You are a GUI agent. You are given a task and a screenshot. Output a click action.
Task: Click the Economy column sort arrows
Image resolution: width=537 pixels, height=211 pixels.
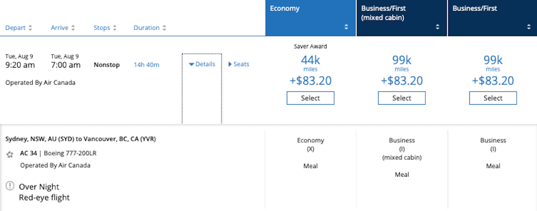pyautogui.click(x=346, y=27)
